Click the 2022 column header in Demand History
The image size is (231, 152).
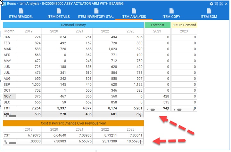coord(105,31)
